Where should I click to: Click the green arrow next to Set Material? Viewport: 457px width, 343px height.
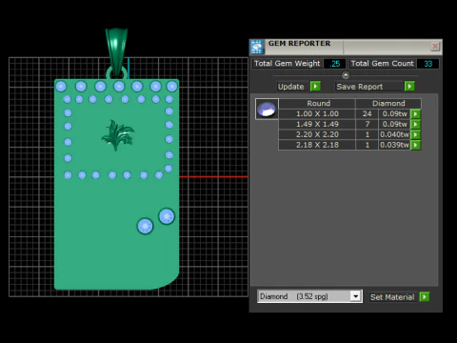425,297
